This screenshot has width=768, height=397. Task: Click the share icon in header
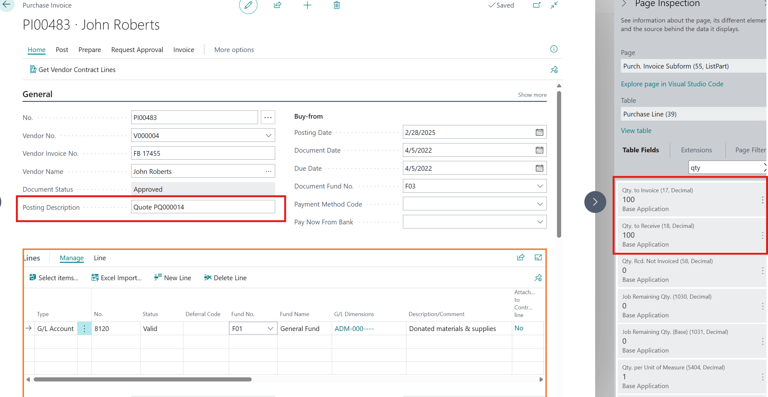pyautogui.click(x=277, y=5)
